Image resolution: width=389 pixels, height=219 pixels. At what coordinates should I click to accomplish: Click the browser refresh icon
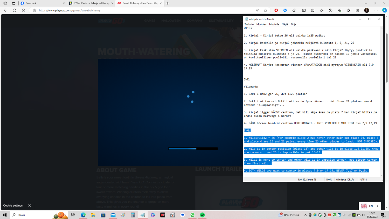pyautogui.click(x=15, y=10)
